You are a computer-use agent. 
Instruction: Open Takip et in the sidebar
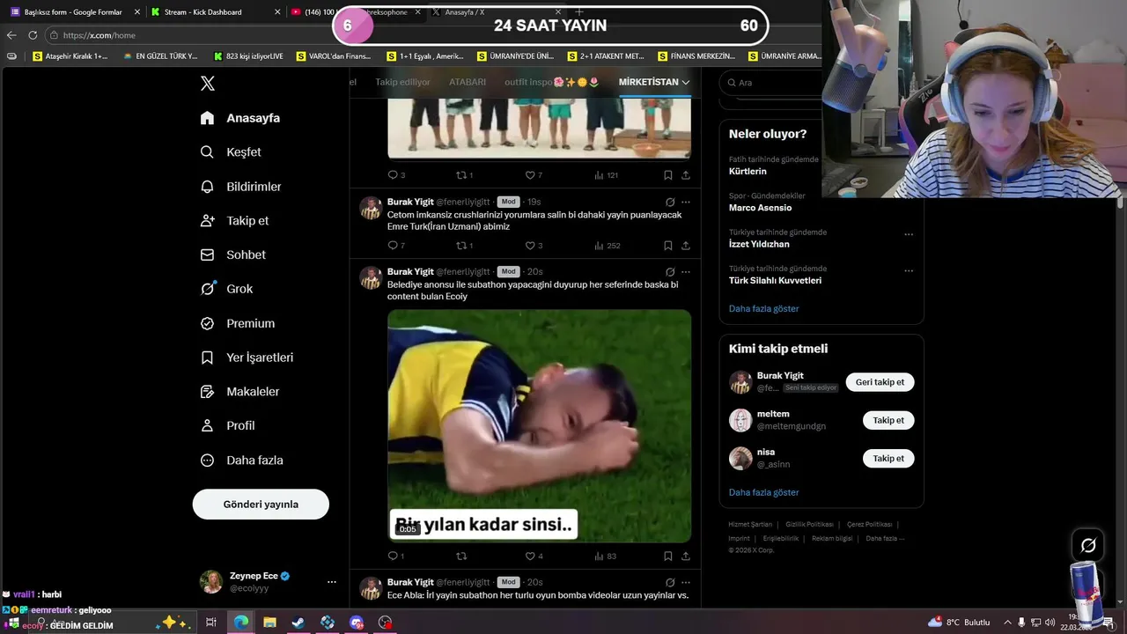[x=234, y=221]
